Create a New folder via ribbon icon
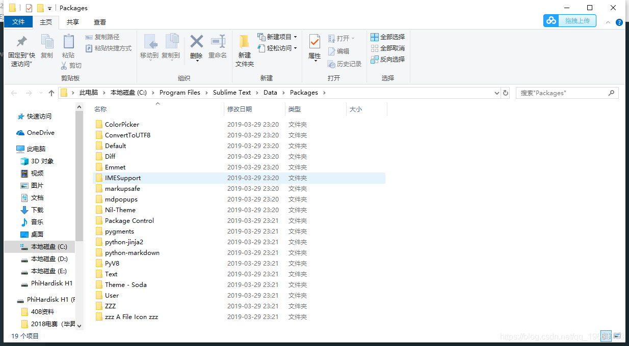Image resolution: width=629 pixels, height=346 pixels. click(245, 42)
